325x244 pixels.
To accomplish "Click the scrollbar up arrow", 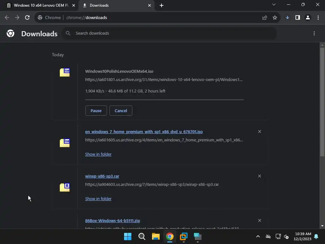I will coord(322,45).
